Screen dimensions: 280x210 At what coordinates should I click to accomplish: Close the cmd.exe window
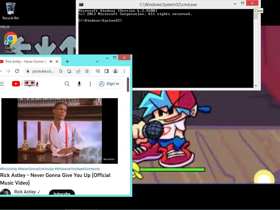point(252,3)
